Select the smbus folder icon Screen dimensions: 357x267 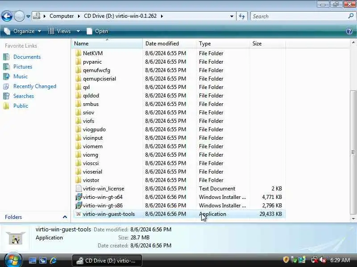(78, 104)
